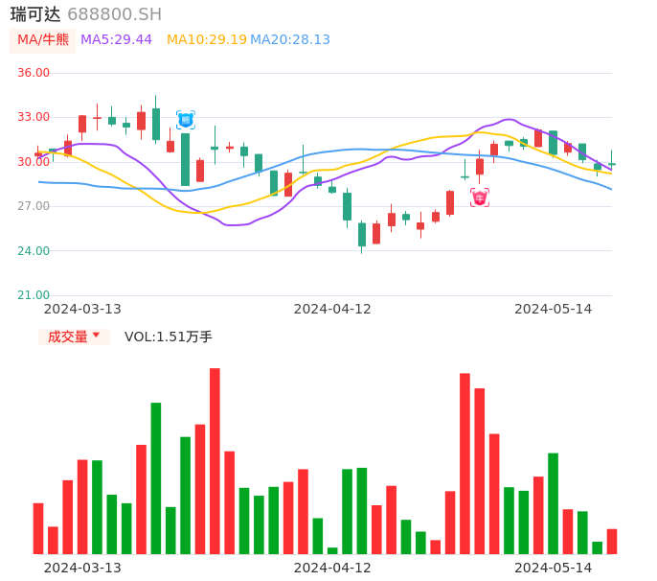The image size is (657, 581).
Task: Open the 成交量 indicator dropdown
Action: tap(74, 337)
